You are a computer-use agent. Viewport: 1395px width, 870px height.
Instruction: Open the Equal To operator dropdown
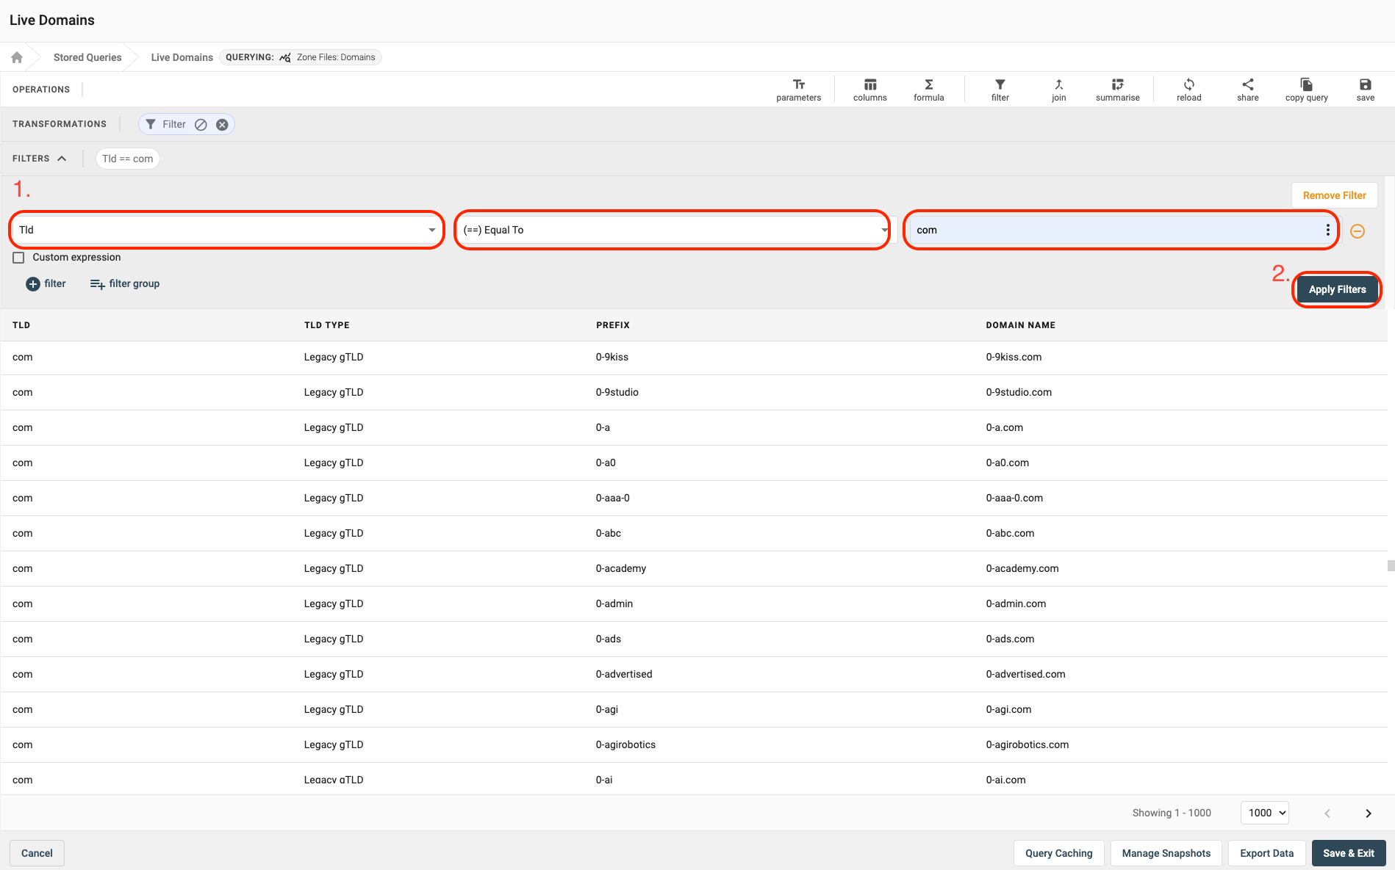point(672,230)
